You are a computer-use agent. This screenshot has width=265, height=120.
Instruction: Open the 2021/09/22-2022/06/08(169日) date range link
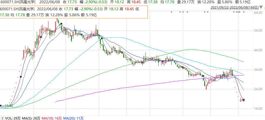point(235,8)
